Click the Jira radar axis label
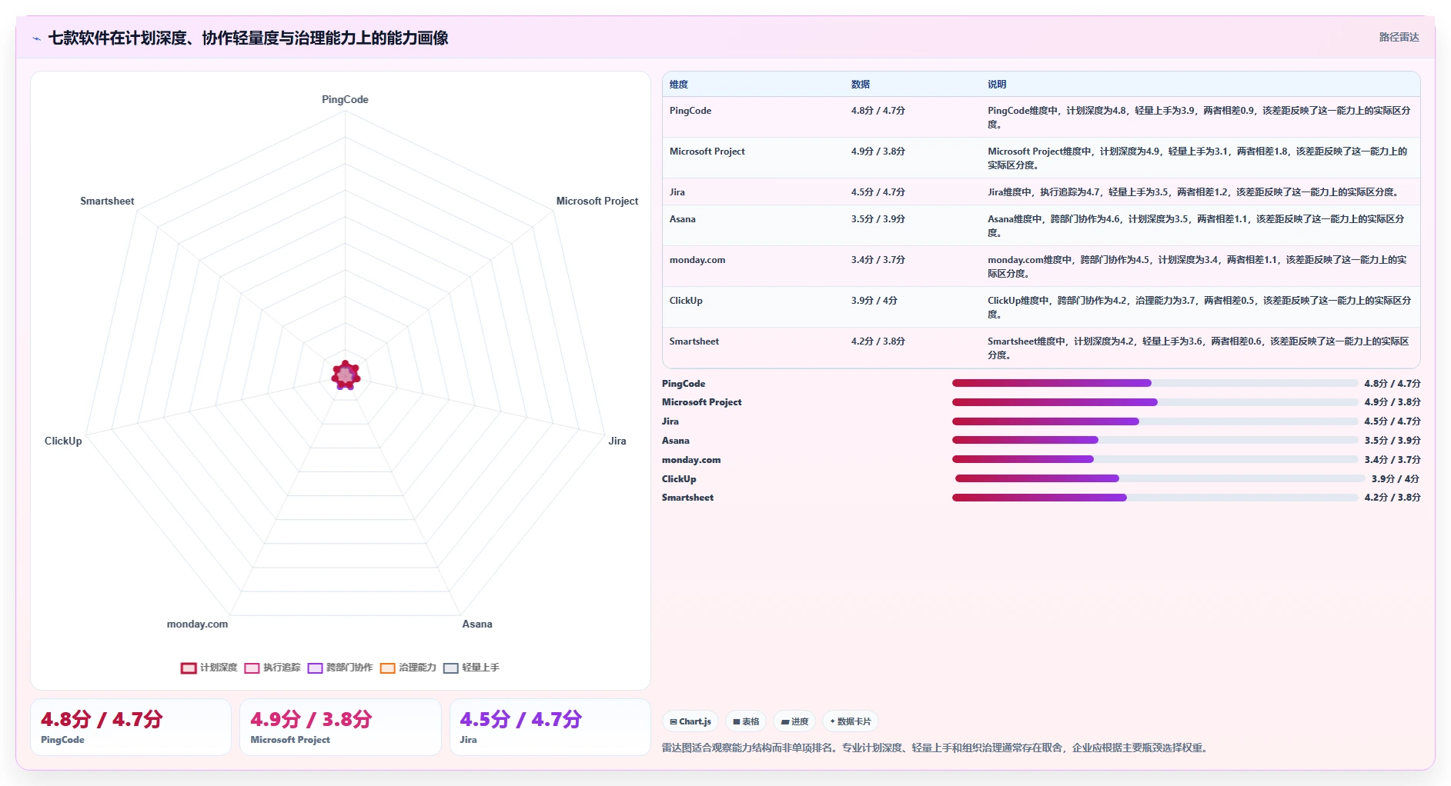Viewport: 1451px width, 786px height. click(x=617, y=441)
